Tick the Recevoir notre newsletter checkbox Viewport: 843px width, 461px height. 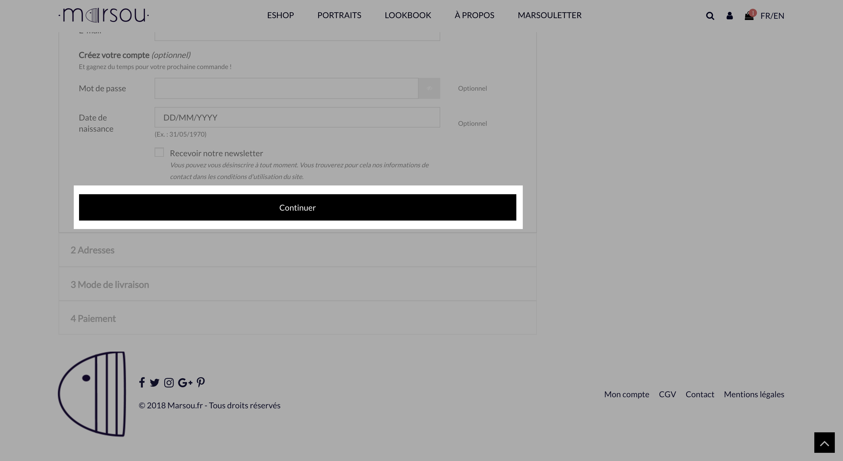point(159,152)
